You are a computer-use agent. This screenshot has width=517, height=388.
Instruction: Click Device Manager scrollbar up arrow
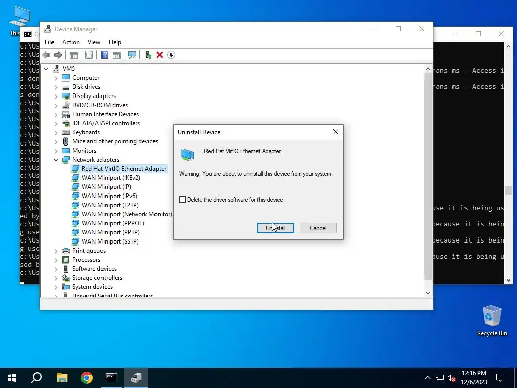click(x=428, y=69)
